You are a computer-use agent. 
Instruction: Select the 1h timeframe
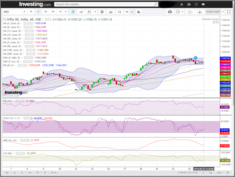(x=38, y=12)
